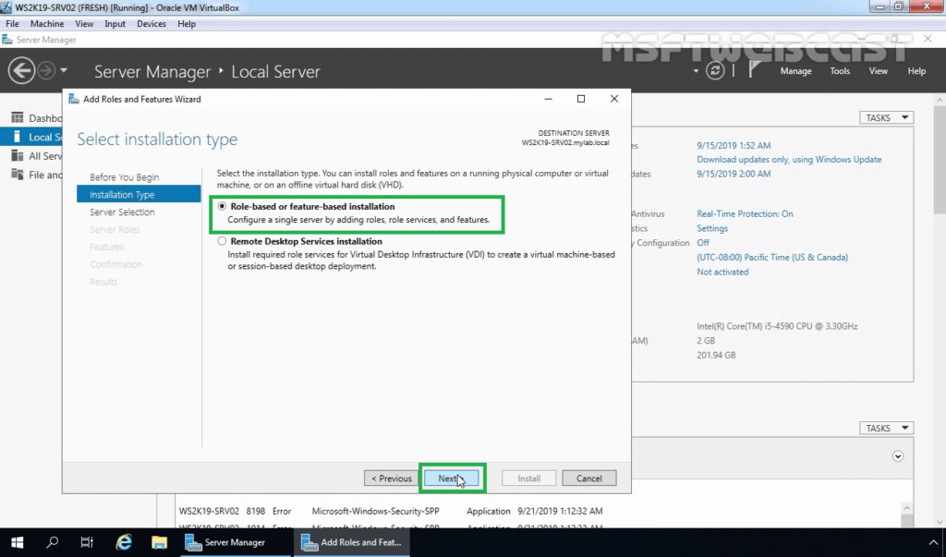Maximize the Add Roles and Features Wizard
Viewport: 946px width, 557px height.
pyautogui.click(x=581, y=99)
